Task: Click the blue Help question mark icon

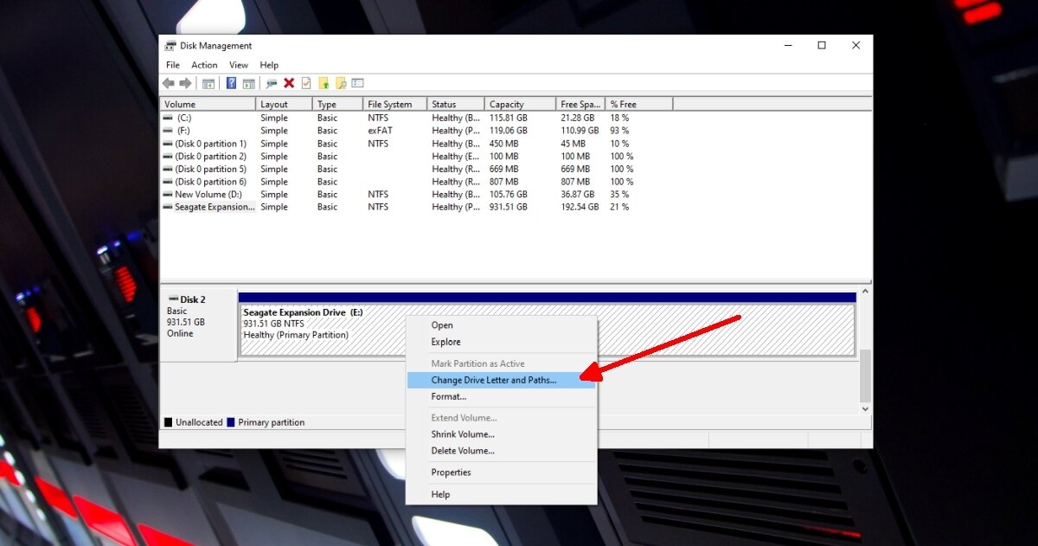Action: [x=231, y=83]
